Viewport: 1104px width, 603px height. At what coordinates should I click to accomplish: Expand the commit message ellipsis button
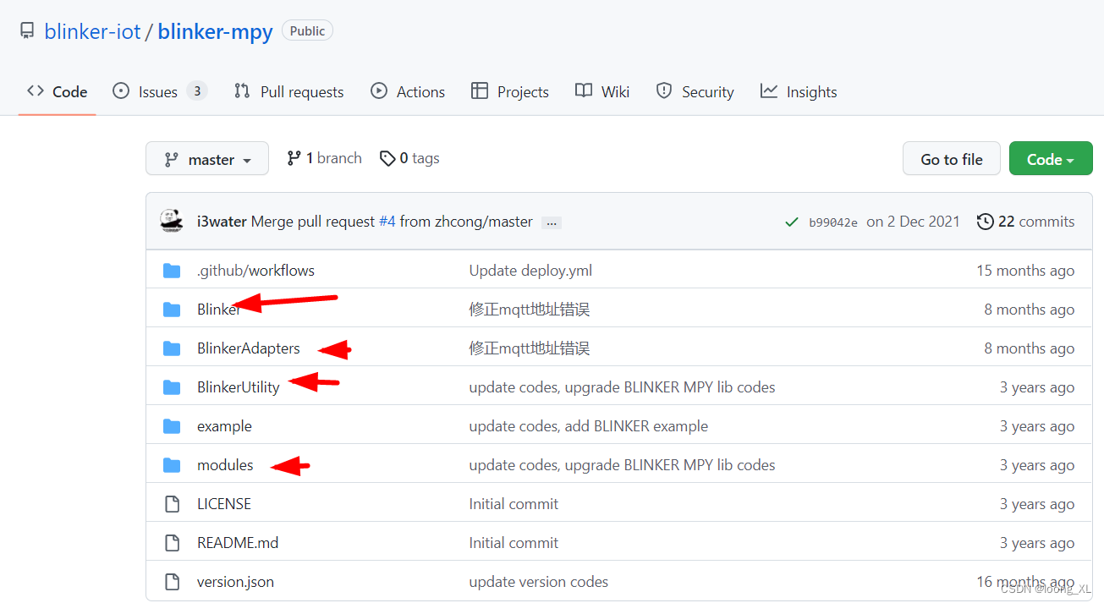point(552,222)
